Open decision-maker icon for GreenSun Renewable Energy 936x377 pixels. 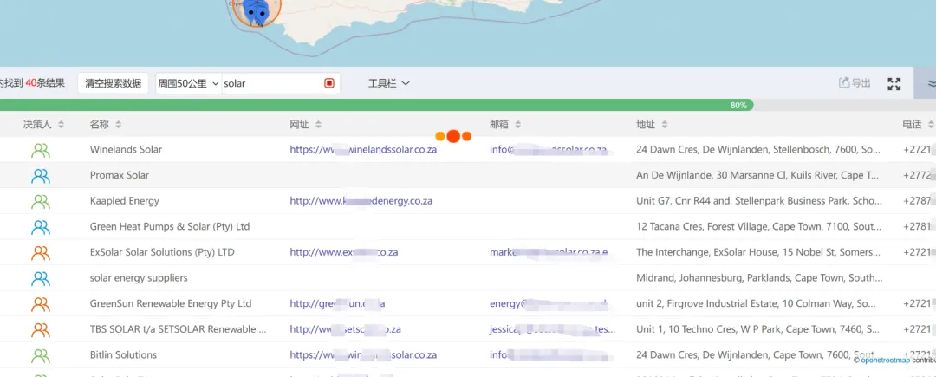coord(41,303)
